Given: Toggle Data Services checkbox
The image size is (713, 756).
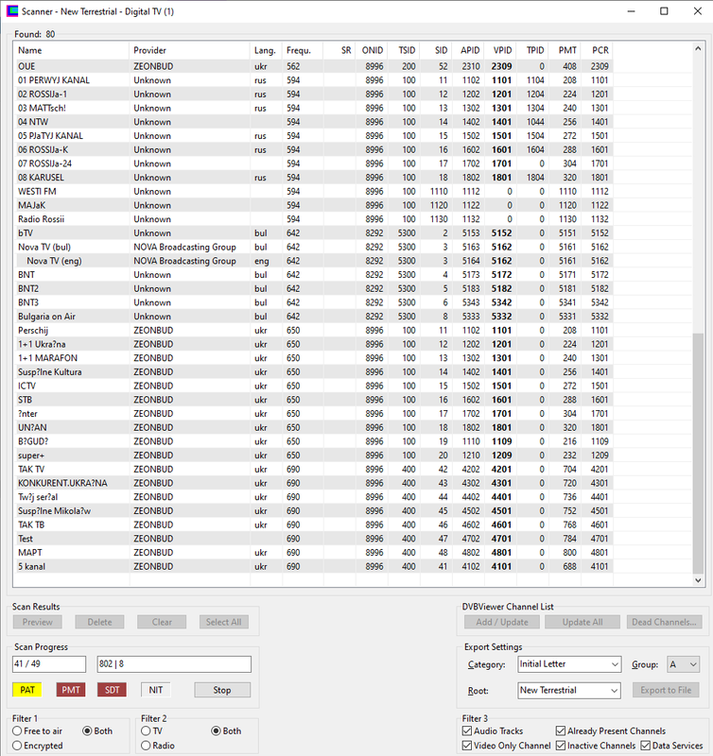Looking at the screenshot, I should [672, 746].
